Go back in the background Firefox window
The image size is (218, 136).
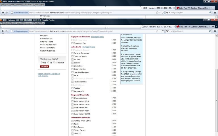3,13
